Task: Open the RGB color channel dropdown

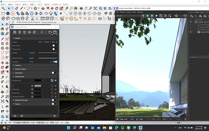Action: [x=128, y=16]
